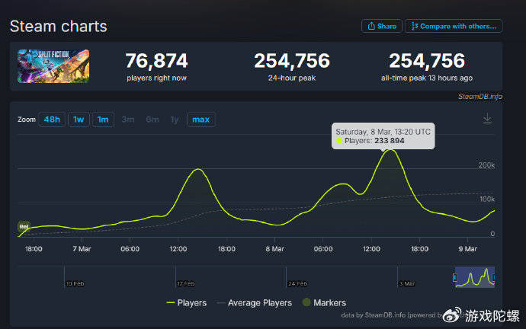Click the Rel release marker on chart
This screenshot has height=329, width=526.
[24, 227]
